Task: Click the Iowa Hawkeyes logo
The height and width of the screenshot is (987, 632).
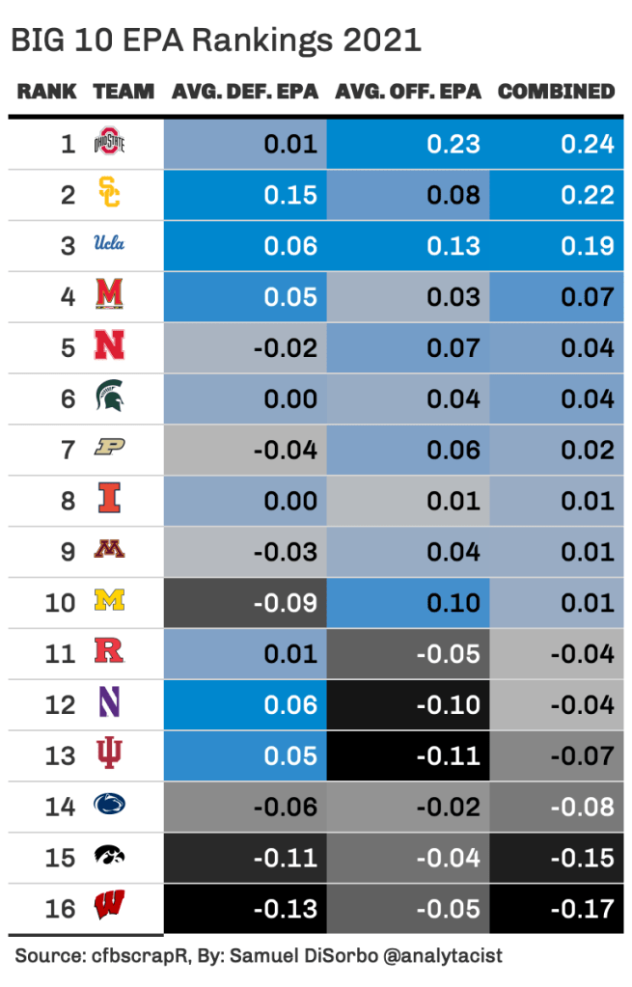Action: coord(109,857)
